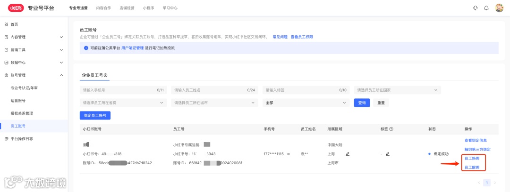
Task: Switch to 专业号运营 top tab
Action: 78,8
